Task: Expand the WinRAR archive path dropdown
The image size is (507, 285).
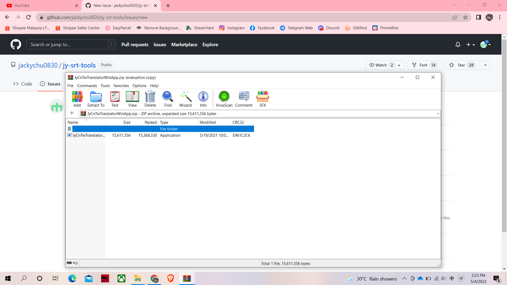Action: (x=438, y=113)
